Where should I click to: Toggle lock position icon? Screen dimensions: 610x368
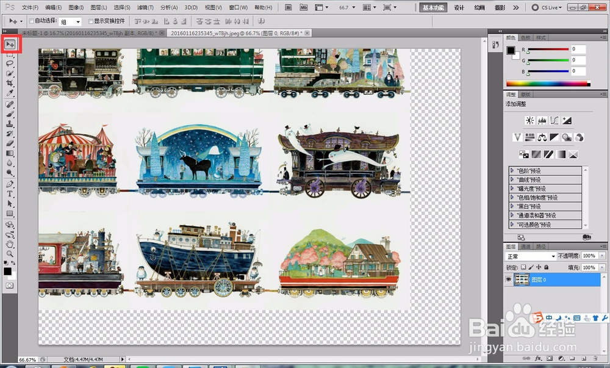click(539, 267)
